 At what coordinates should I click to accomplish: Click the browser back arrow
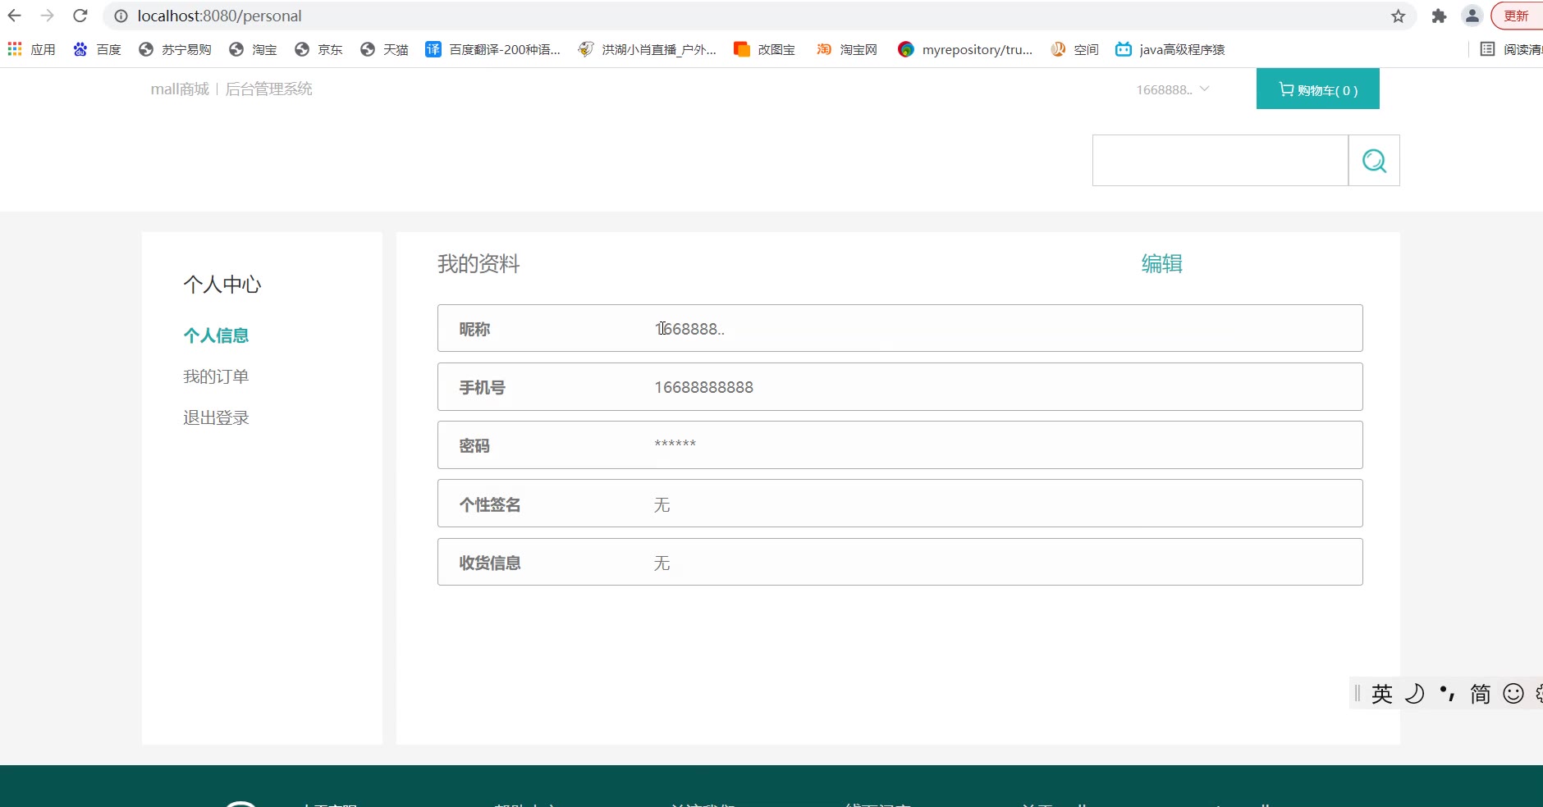15,16
